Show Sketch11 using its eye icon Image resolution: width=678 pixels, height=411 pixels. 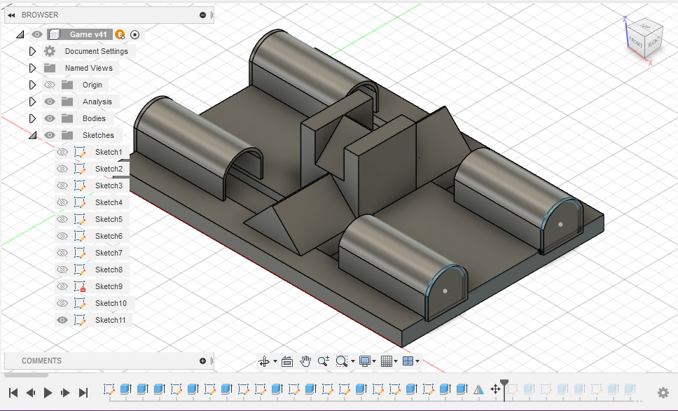62,319
